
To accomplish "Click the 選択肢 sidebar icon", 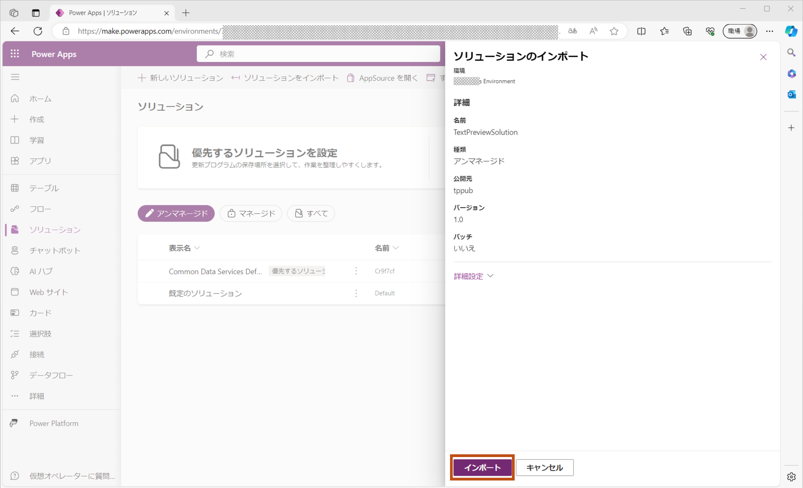I will click(x=15, y=334).
